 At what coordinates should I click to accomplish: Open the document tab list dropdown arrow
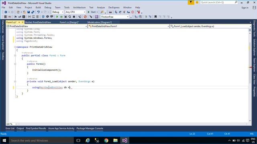coord(250,22)
